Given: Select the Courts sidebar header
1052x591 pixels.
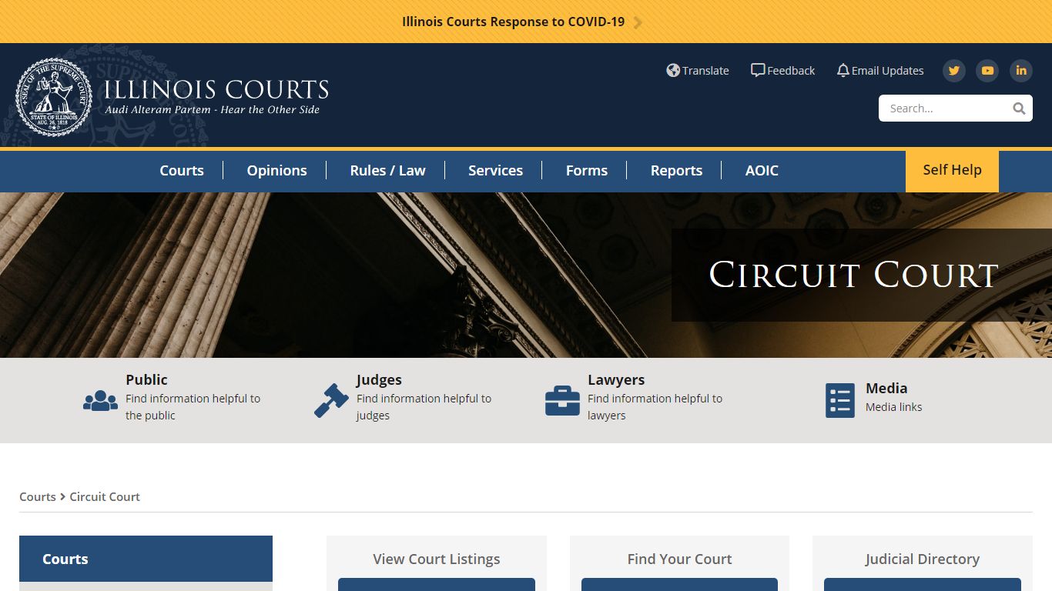Looking at the screenshot, I should click(146, 559).
